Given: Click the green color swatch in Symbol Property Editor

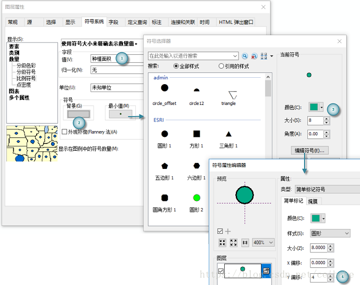Looking at the screenshot, I should (316, 218).
